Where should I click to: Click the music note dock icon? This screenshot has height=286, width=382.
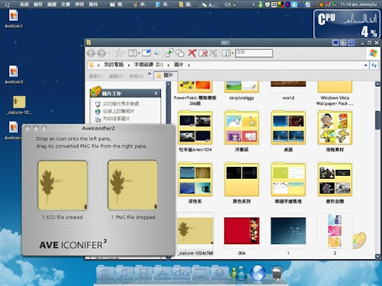(124, 273)
